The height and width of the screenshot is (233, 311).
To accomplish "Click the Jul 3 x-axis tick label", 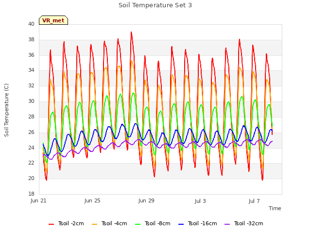I will click(200, 201).
